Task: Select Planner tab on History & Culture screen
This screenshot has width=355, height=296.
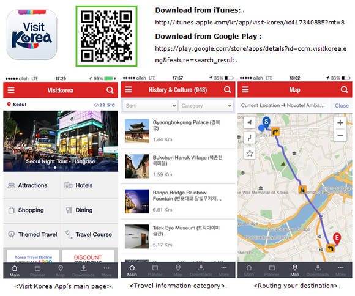Action: (x=155, y=270)
